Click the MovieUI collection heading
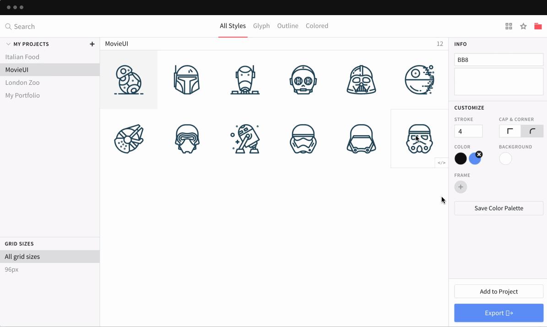 click(x=117, y=44)
